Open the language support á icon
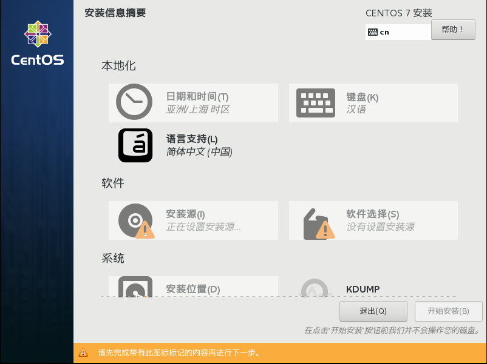Viewport: 487px width, 364px height. click(135, 145)
